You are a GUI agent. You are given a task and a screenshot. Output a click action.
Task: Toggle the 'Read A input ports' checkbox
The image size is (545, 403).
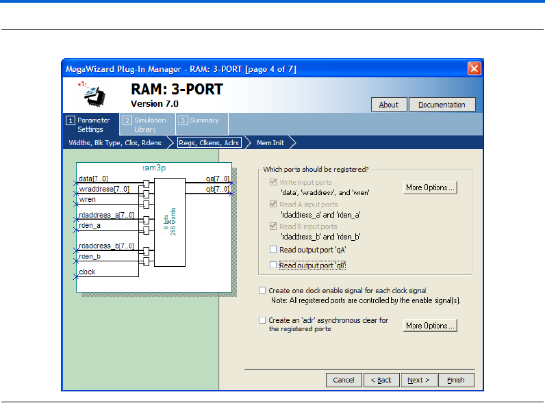click(273, 204)
